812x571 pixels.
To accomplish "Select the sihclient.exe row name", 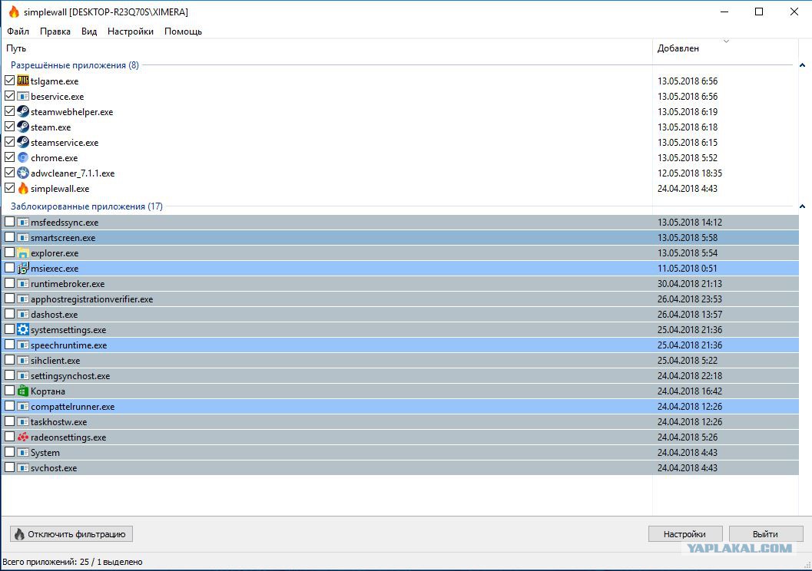I will [x=55, y=361].
